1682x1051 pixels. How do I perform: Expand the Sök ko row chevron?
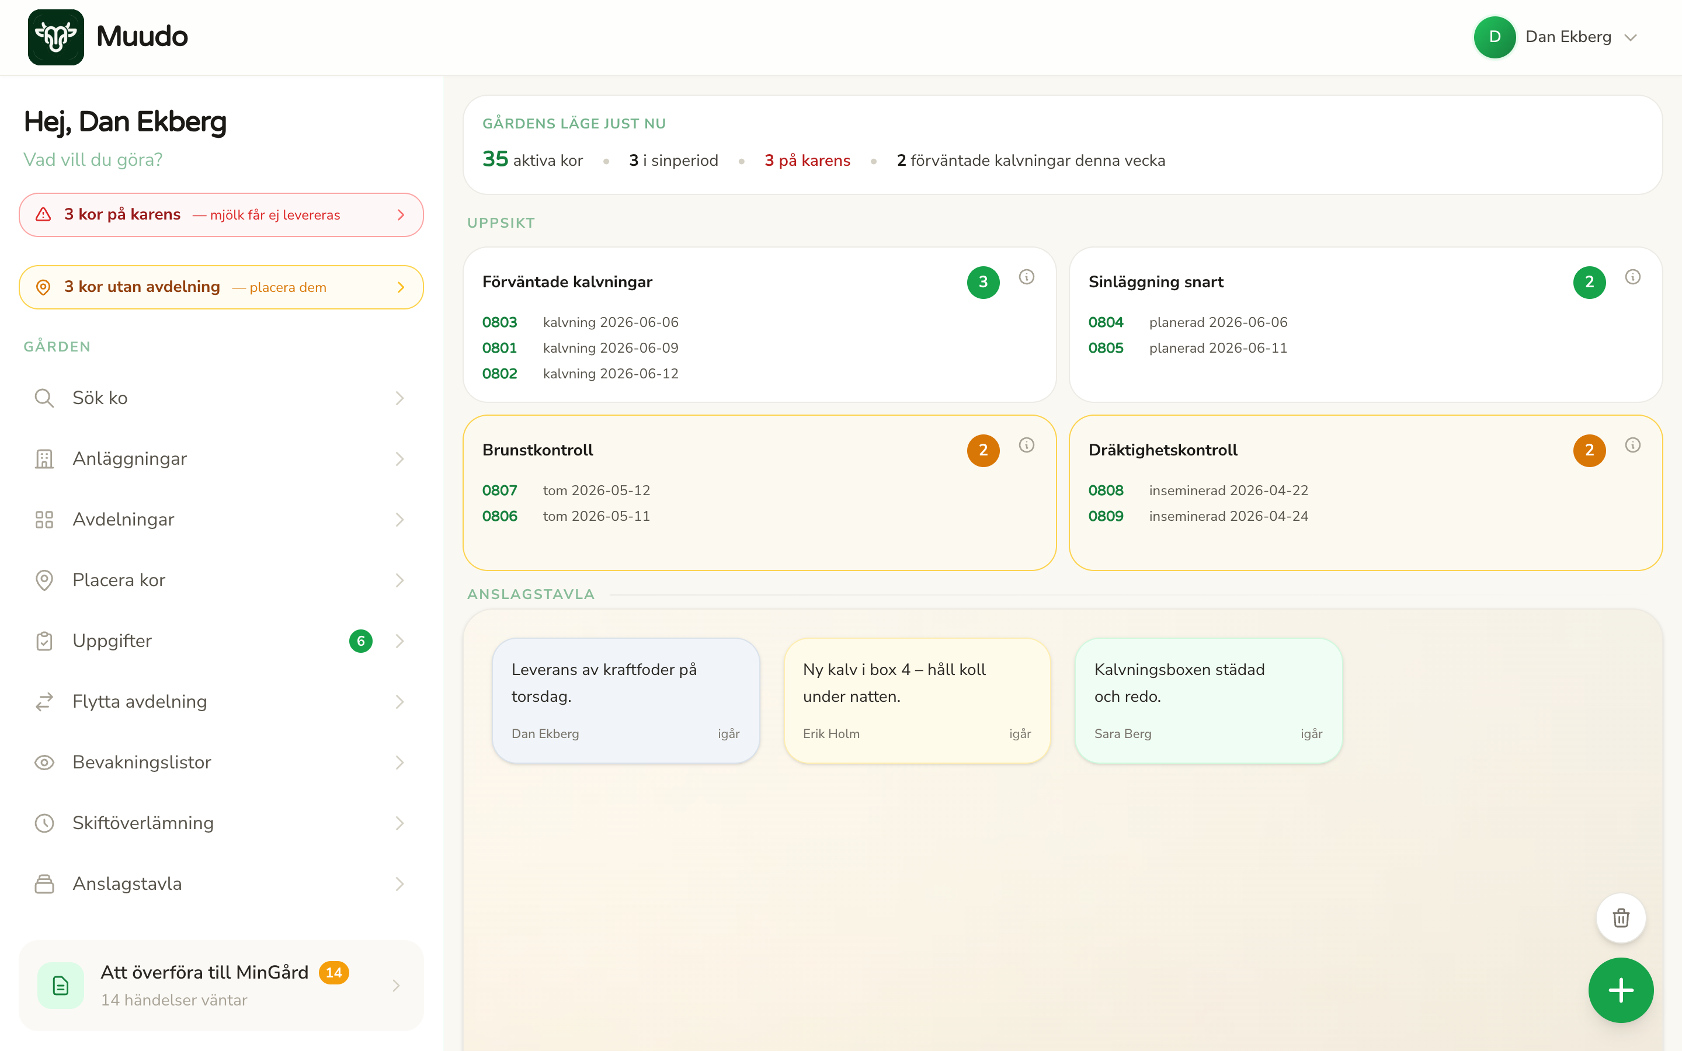pos(399,398)
